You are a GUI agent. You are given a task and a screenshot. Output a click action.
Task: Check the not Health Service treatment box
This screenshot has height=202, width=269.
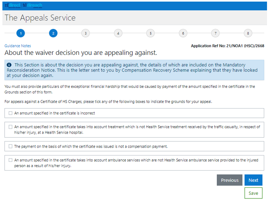10,127
